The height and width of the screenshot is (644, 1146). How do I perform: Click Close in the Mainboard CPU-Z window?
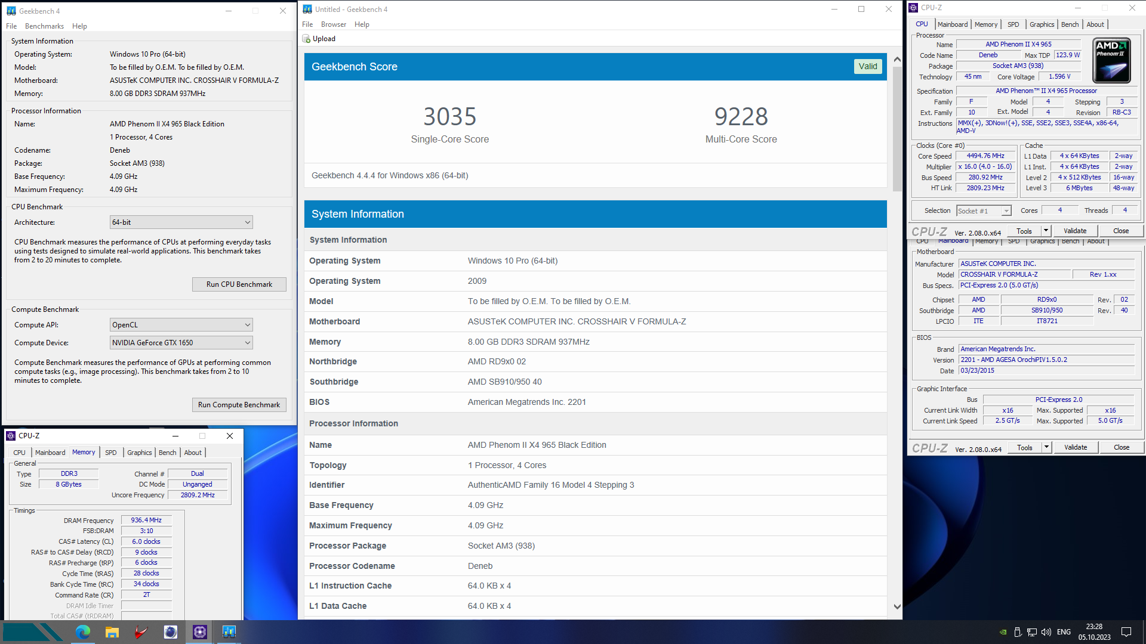1122,447
